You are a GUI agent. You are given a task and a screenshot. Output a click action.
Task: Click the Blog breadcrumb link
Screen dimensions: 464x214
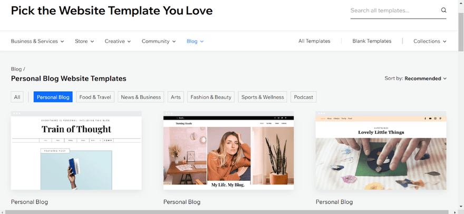coord(16,69)
